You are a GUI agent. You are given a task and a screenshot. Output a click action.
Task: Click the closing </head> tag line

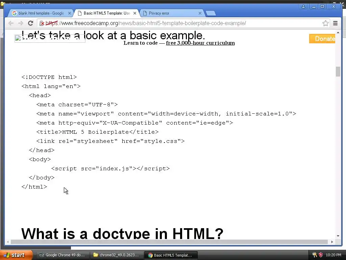42,150
